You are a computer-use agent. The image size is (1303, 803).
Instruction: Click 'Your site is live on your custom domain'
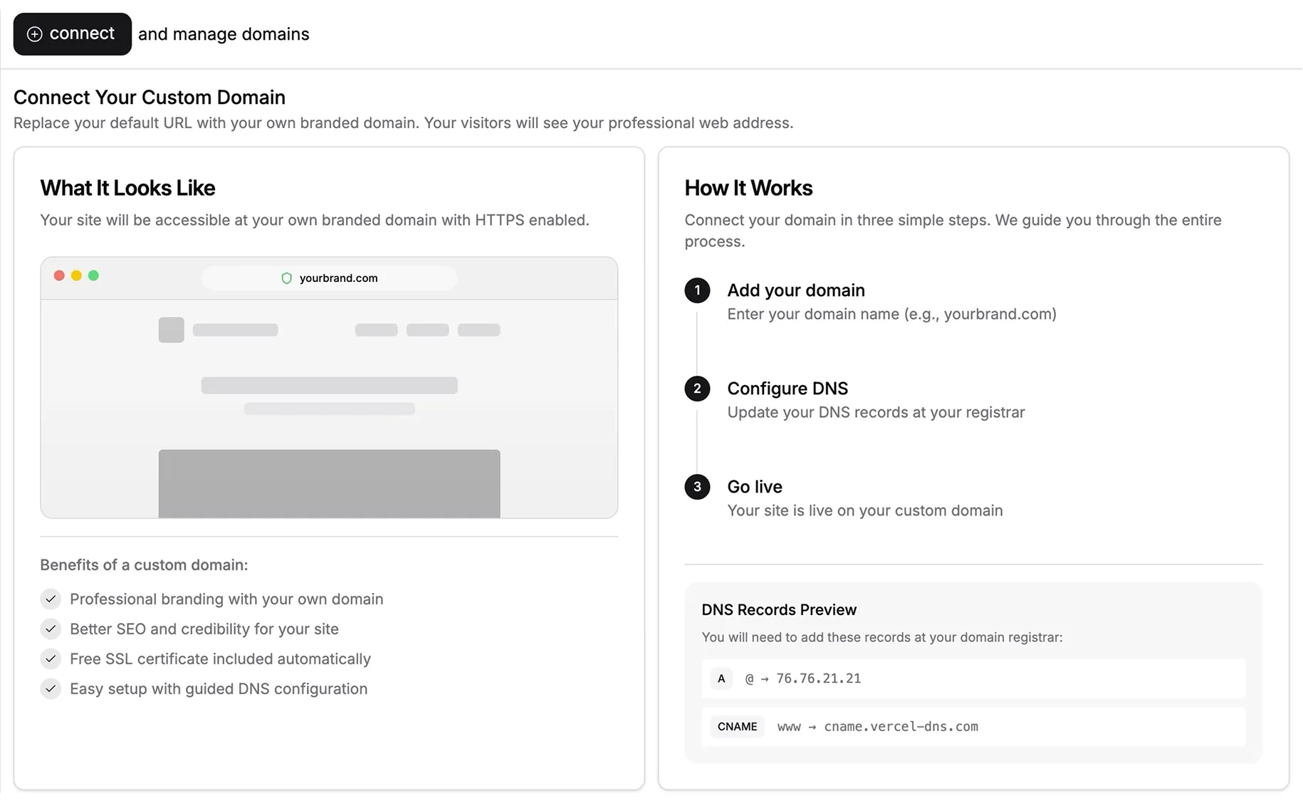coord(864,511)
